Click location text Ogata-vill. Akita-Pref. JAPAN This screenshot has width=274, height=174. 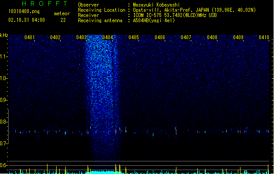[171, 10]
